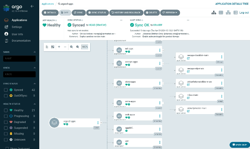Click the SYNC button
The width and height of the screenshot is (250, 149).
(x=79, y=12)
